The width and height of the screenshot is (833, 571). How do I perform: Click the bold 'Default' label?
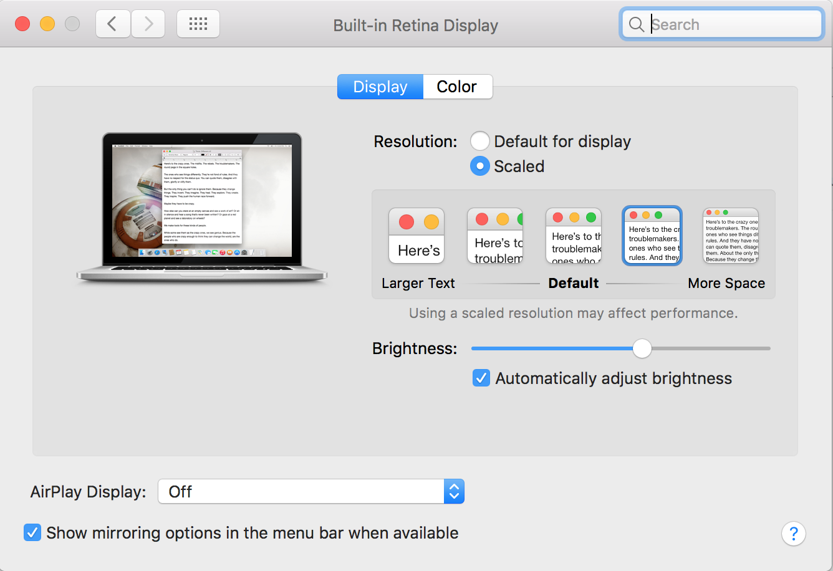(x=574, y=283)
